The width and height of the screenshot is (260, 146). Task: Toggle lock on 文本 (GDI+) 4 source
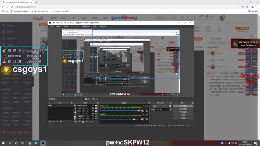(96, 111)
